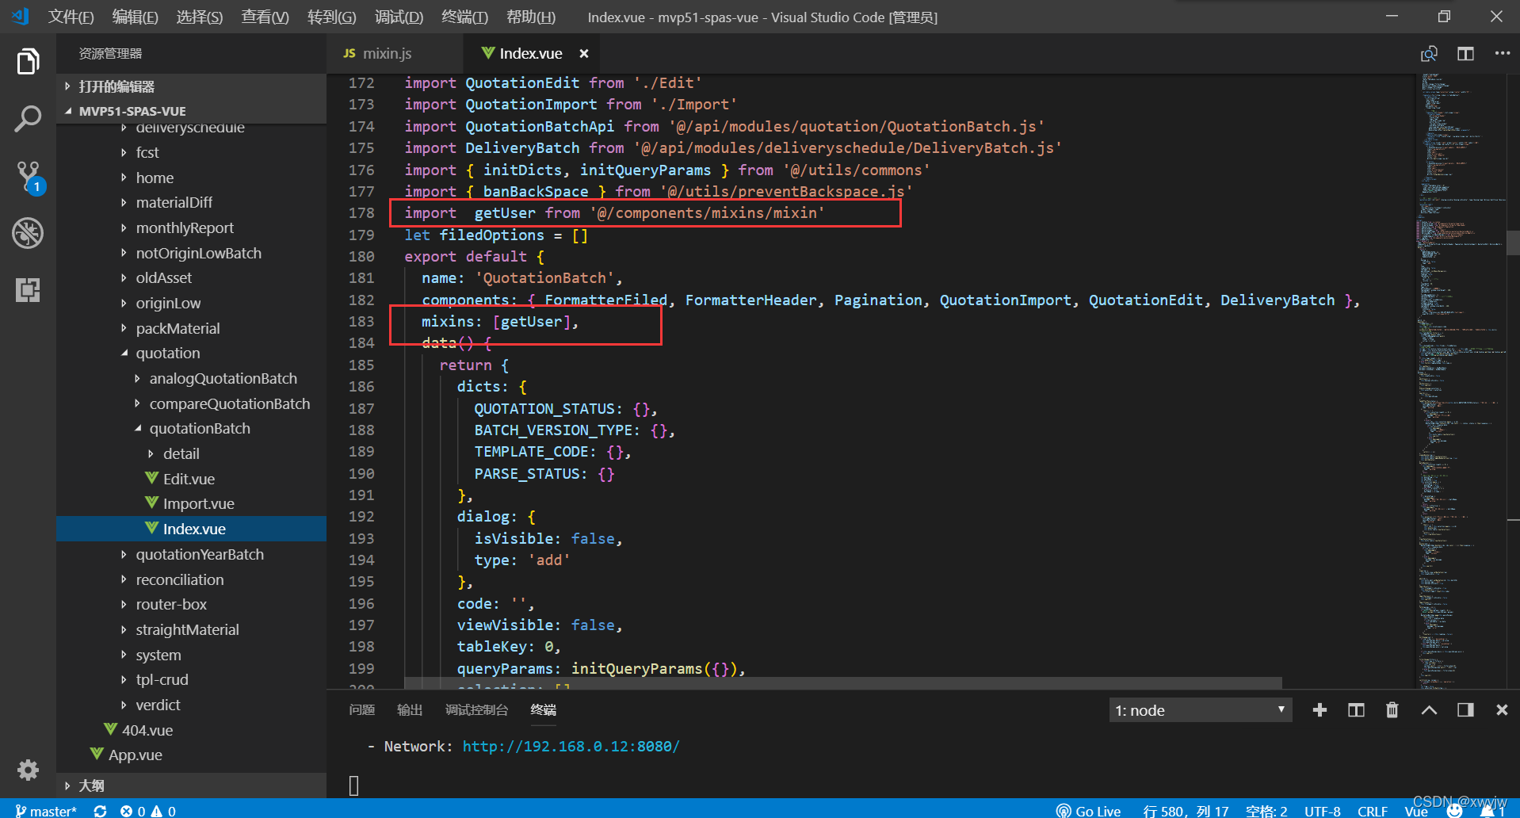Click line number 183 in the gutter

(x=361, y=321)
